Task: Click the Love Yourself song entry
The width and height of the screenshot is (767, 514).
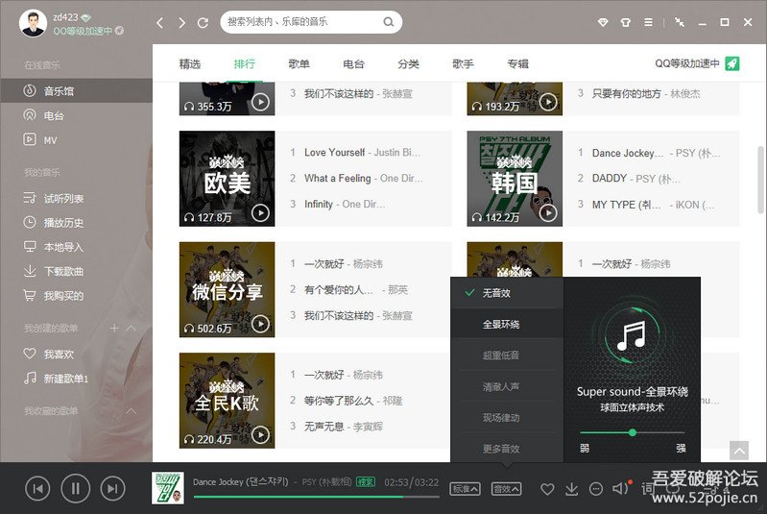Action: click(362, 152)
